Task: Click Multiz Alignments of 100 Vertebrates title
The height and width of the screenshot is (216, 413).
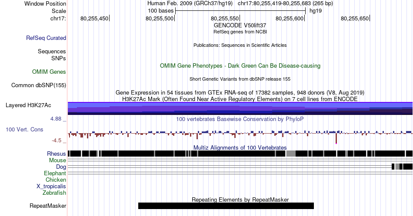Action: point(240,147)
